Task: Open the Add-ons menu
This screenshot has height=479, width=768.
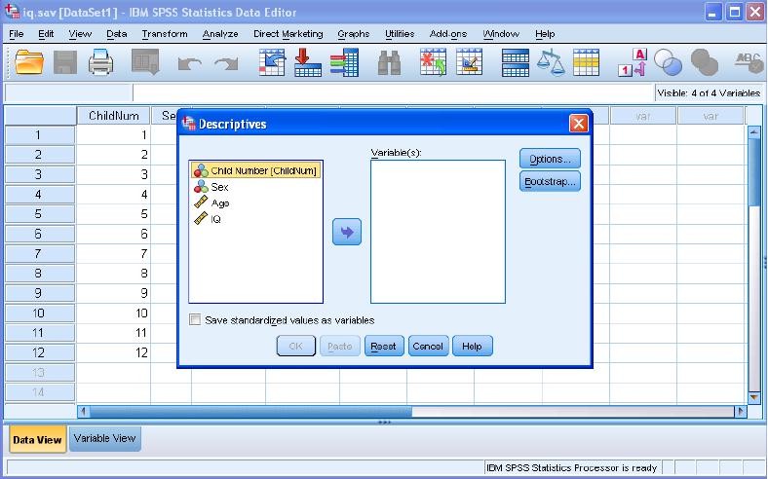Action: pos(448,34)
